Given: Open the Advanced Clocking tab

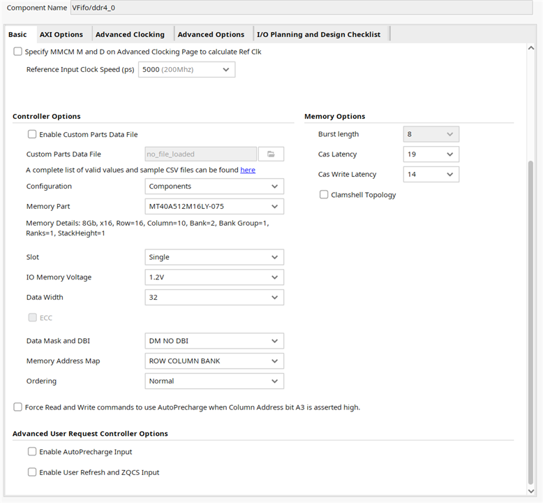Looking at the screenshot, I should point(130,34).
